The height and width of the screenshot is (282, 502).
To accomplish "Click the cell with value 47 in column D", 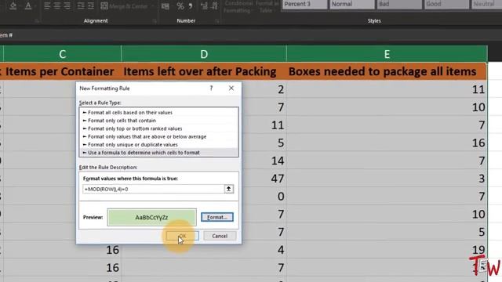I will coord(264,179).
